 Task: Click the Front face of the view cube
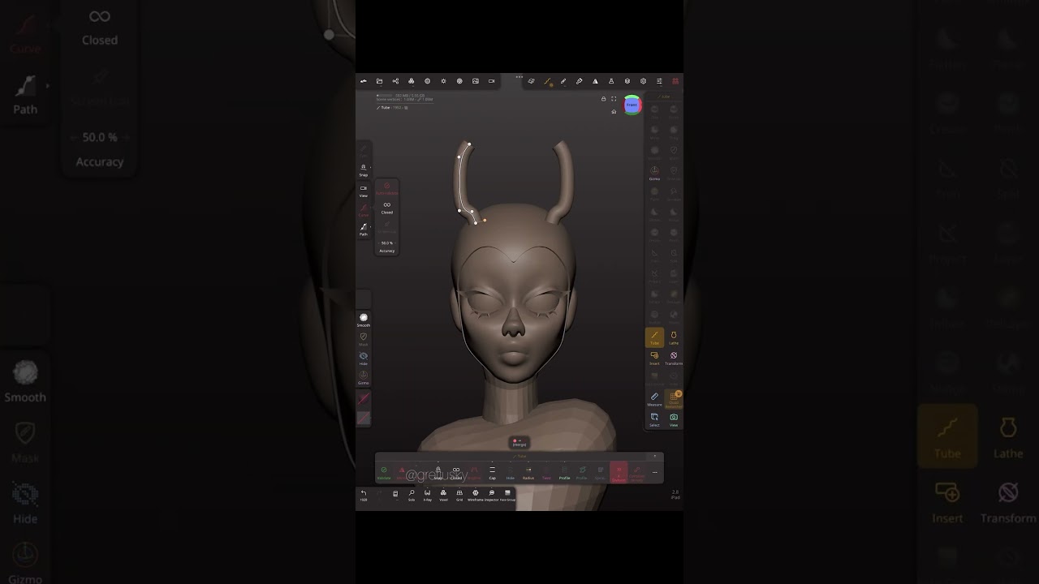tap(632, 105)
